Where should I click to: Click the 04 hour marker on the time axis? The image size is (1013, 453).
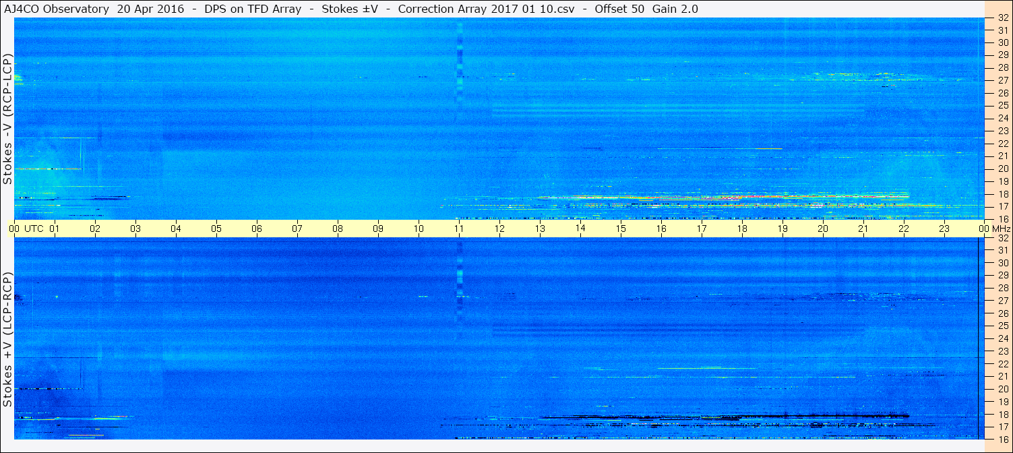(x=176, y=229)
